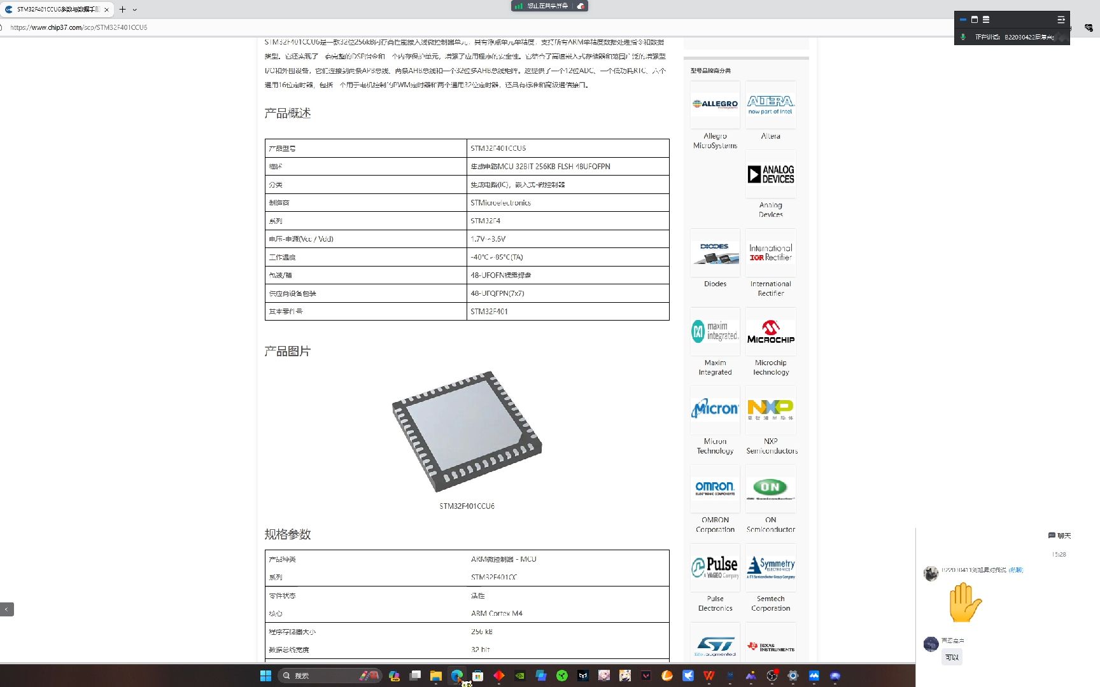Click the STM32F401CCU6 caption under image
The image size is (1100, 687).
(467, 506)
